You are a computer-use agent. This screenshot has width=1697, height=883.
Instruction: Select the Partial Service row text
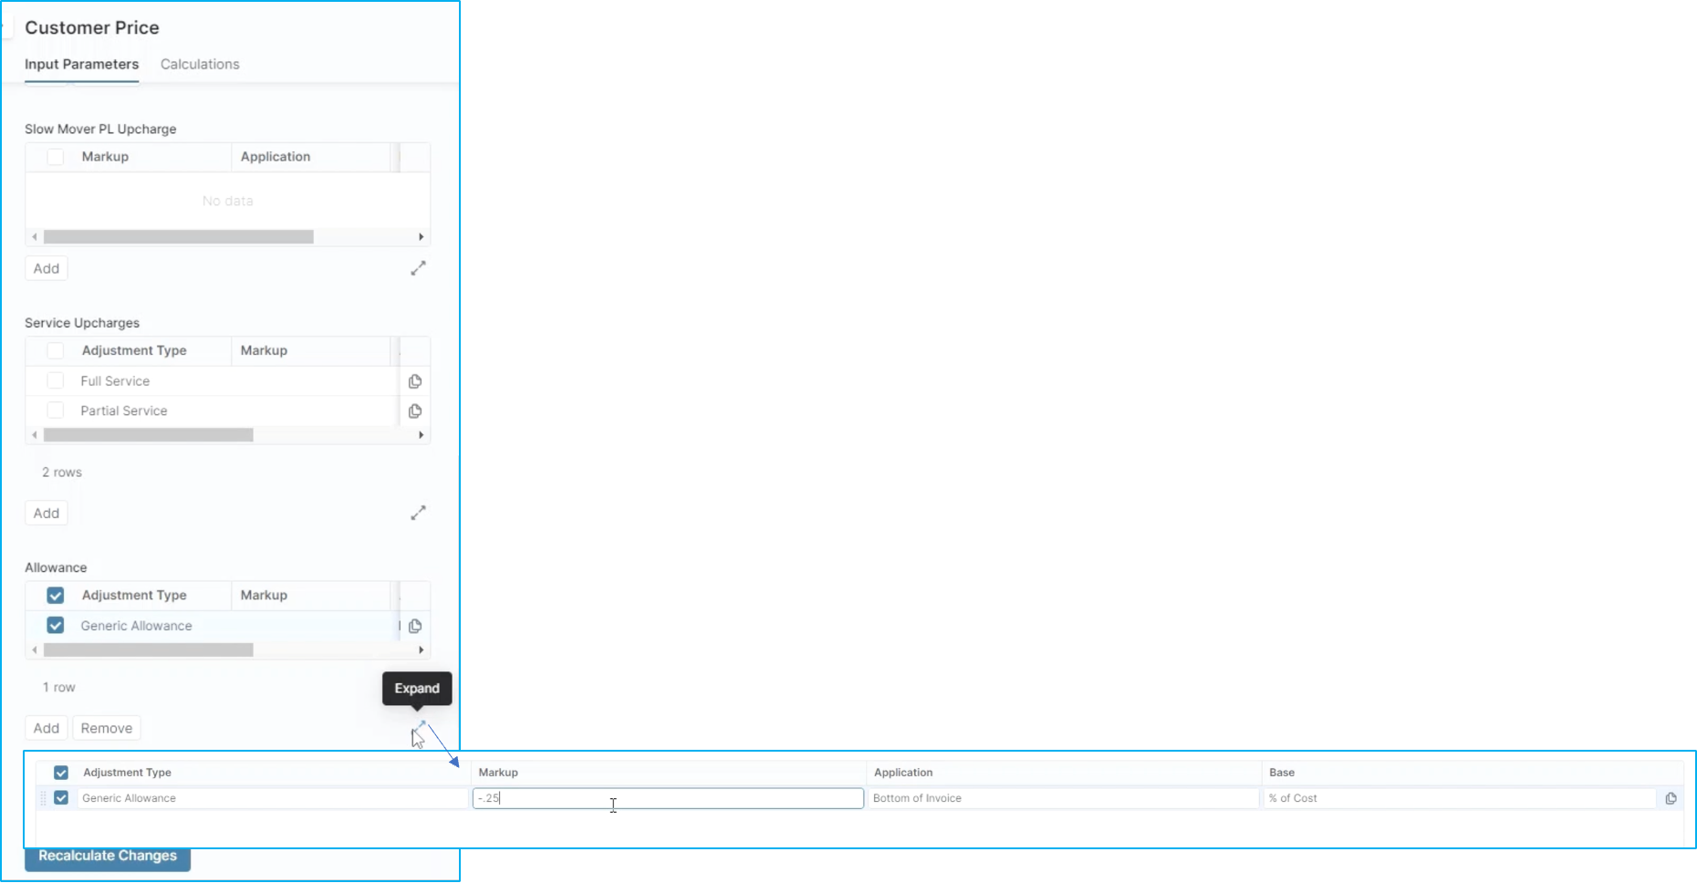click(124, 411)
